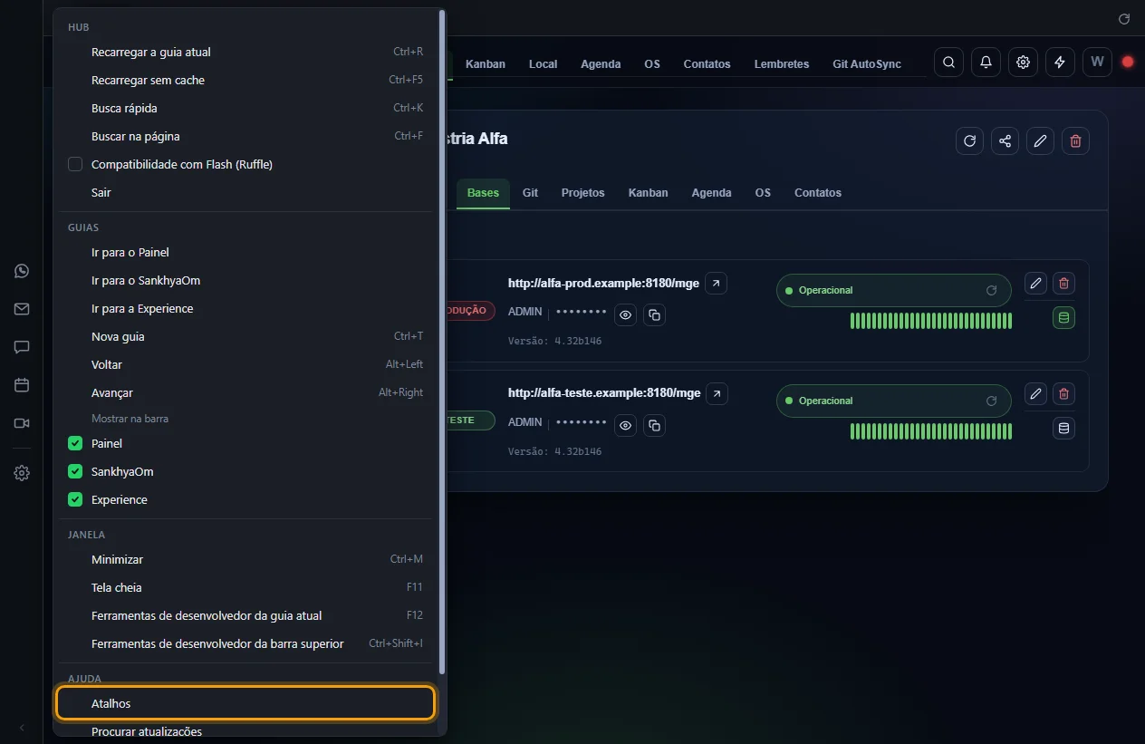Click the search magnifier in top bar
The width and height of the screenshot is (1145, 744).
click(x=948, y=63)
